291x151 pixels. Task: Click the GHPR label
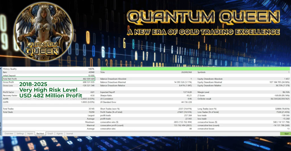pyautogui.click(x=5, y=102)
